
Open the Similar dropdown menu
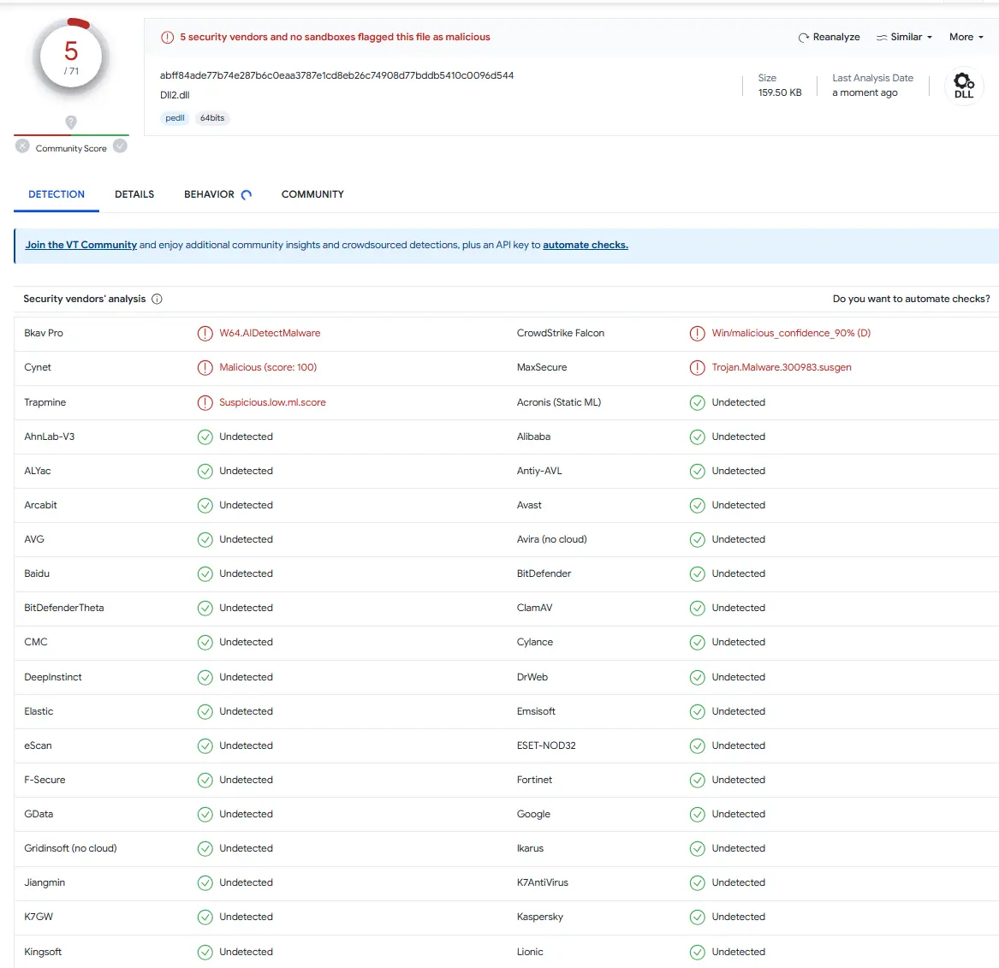(x=904, y=38)
